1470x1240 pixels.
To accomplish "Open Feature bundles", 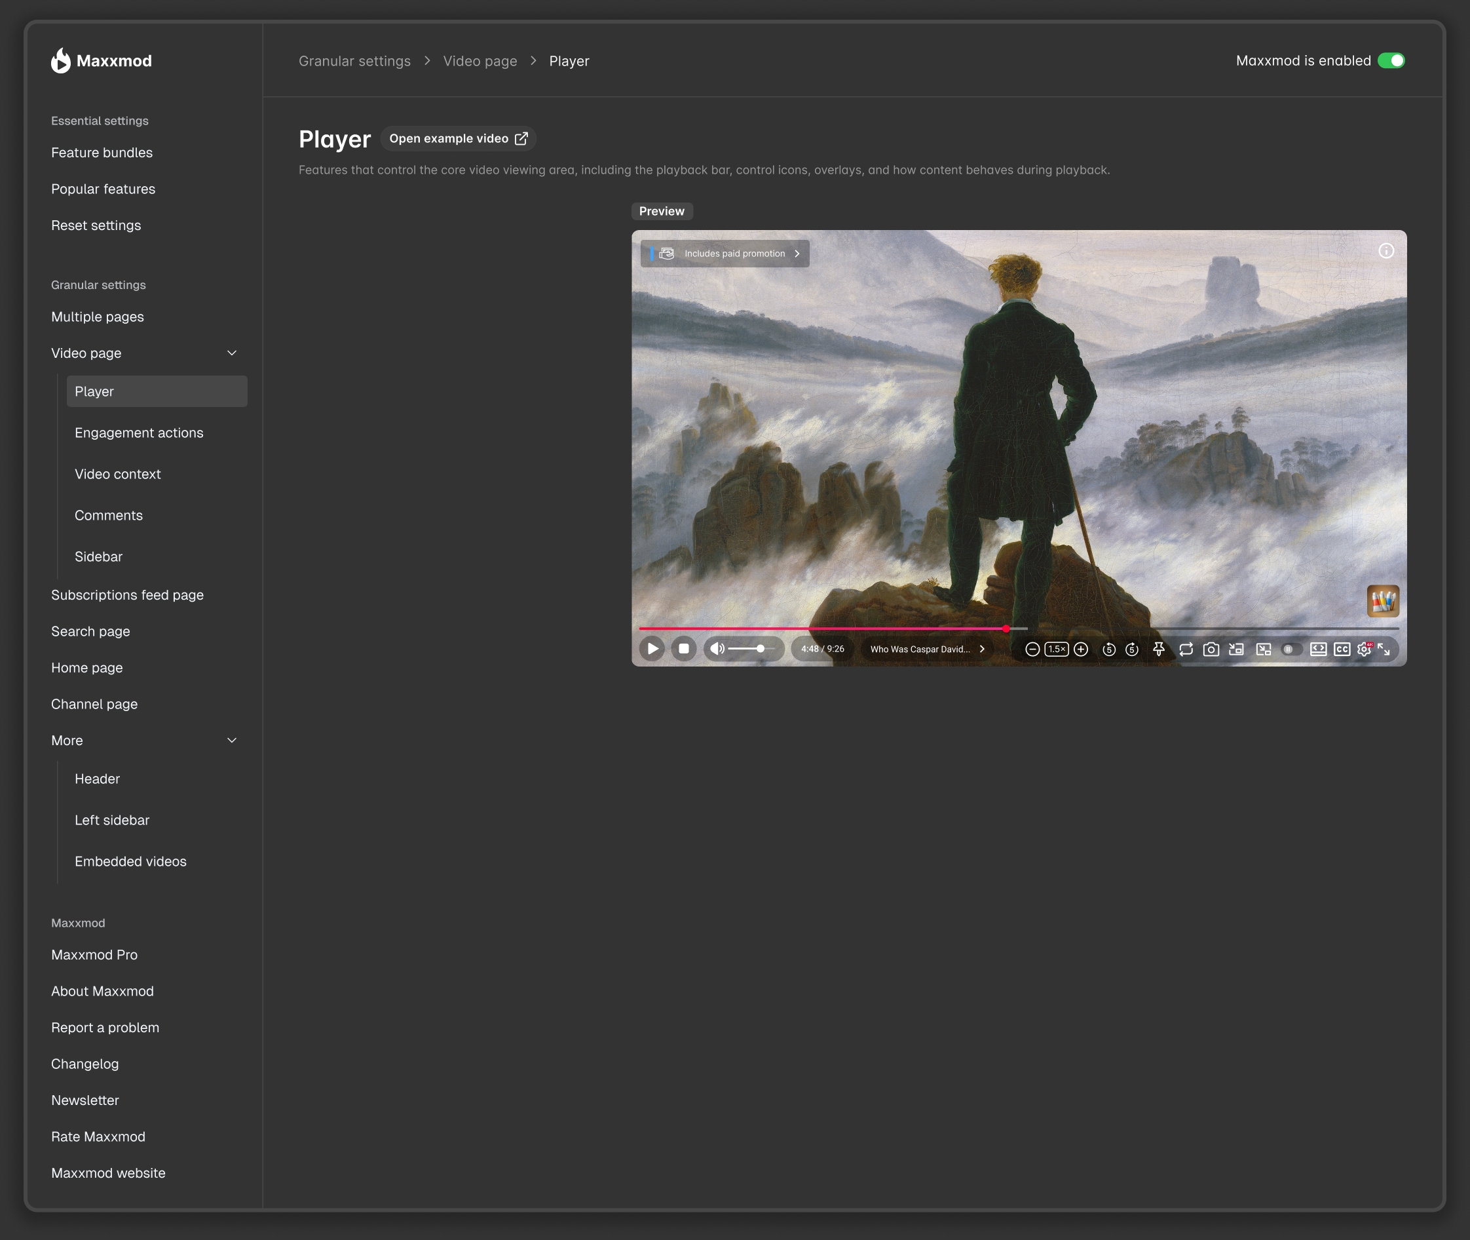I will pos(102,153).
